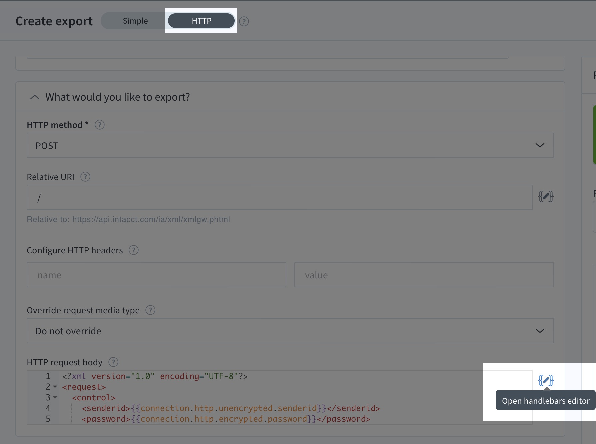
Task: Switch to the Simple tab
Action: (135, 21)
